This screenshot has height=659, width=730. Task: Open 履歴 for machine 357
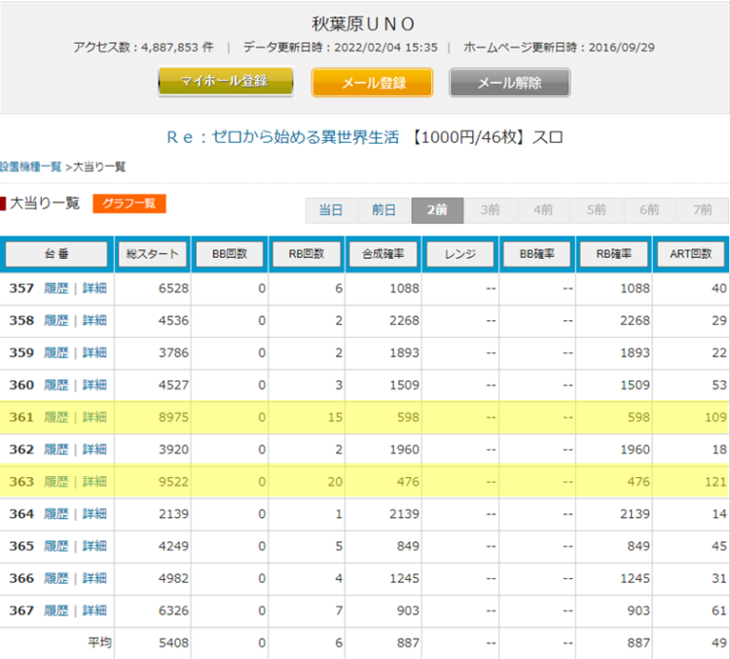[x=55, y=288]
